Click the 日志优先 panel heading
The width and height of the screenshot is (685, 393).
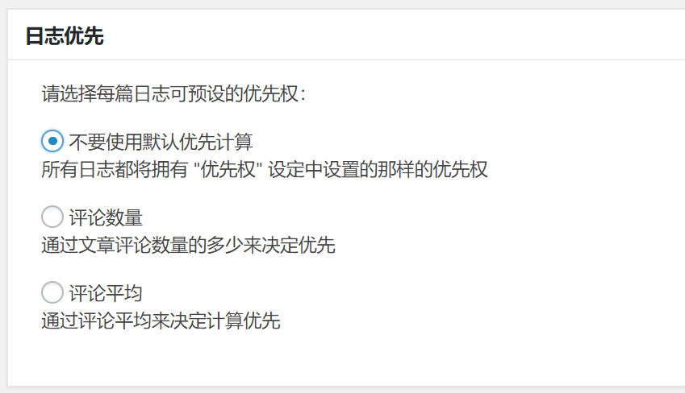pyautogui.click(x=65, y=35)
